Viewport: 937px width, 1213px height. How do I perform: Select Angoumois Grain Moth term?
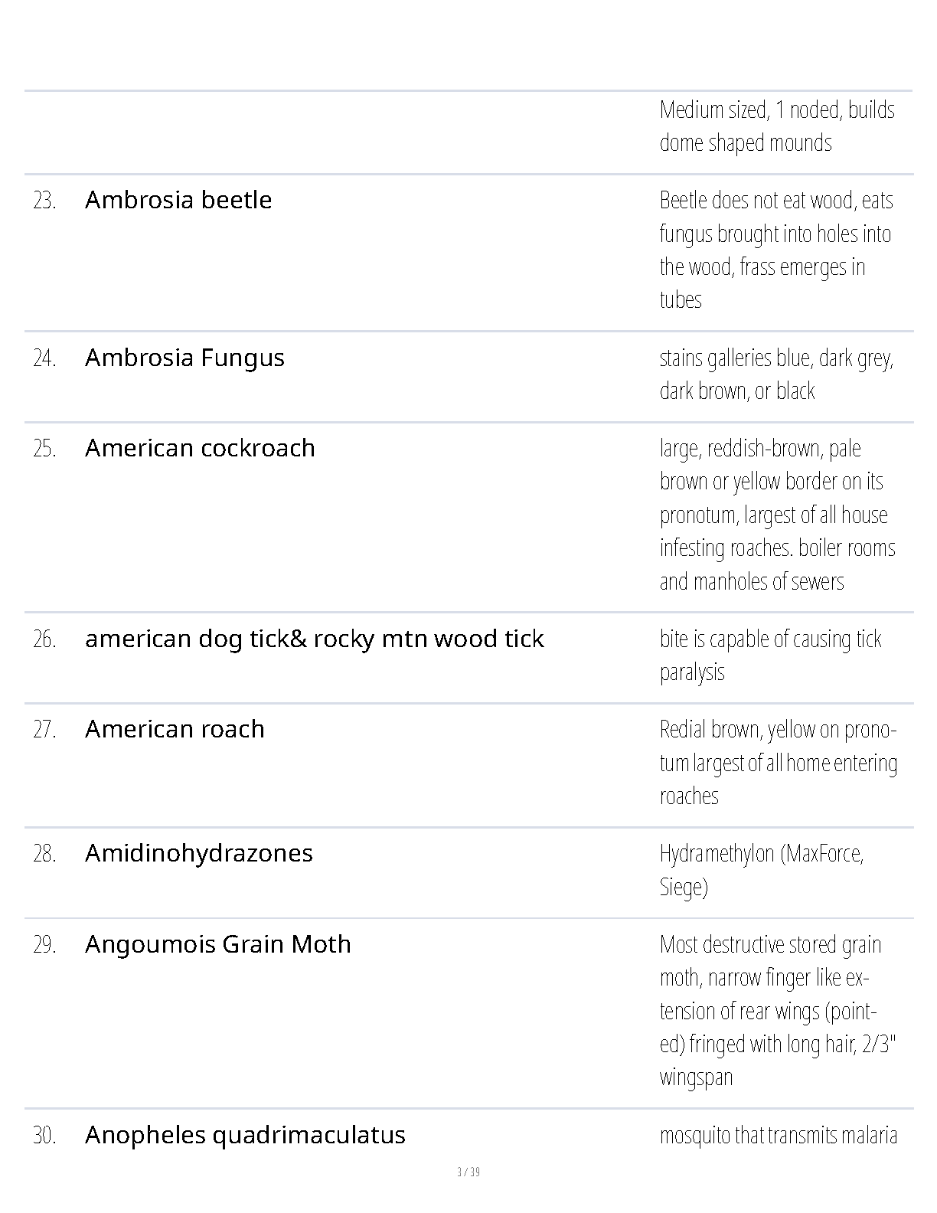pyautogui.click(x=218, y=944)
